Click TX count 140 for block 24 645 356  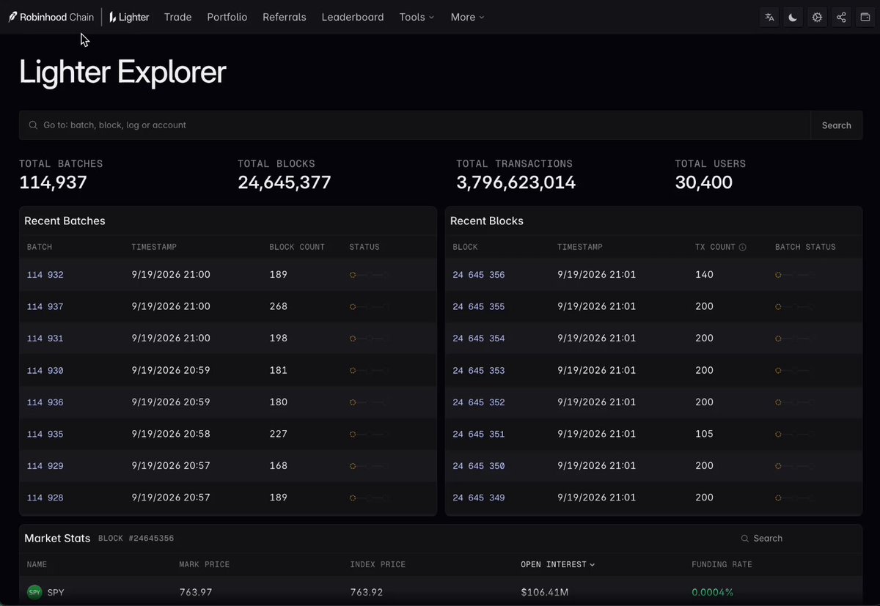[704, 275]
